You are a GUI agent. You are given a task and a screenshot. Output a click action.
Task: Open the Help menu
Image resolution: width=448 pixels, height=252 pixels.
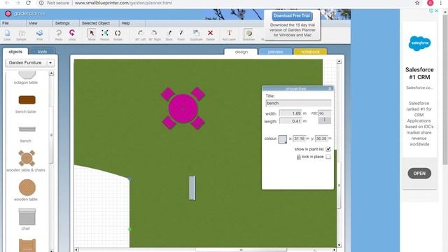pyautogui.click(x=125, y=23)
